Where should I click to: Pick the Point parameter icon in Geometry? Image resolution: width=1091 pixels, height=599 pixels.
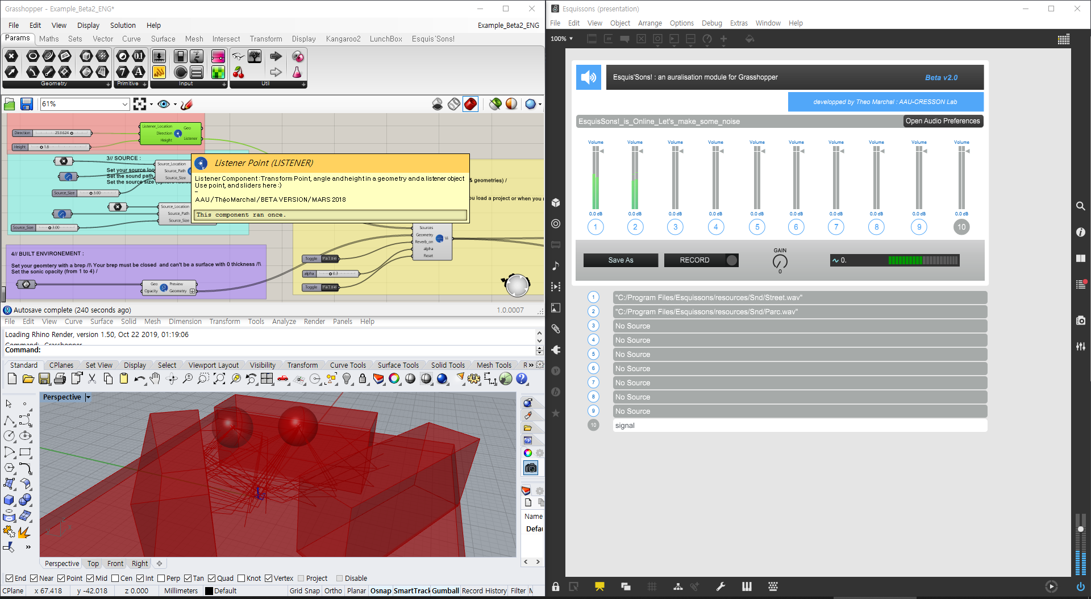(x=11, y=56)
